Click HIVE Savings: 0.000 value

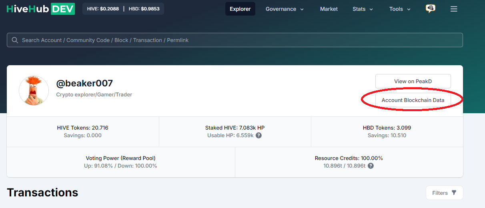[x=83, y=136]
